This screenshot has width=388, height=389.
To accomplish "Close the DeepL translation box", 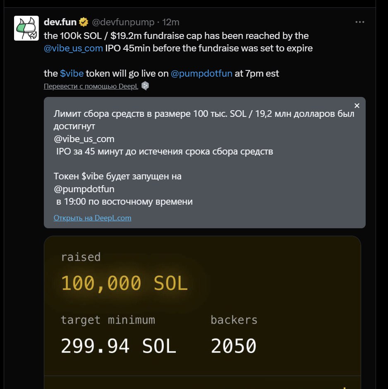I will (357, 106).
